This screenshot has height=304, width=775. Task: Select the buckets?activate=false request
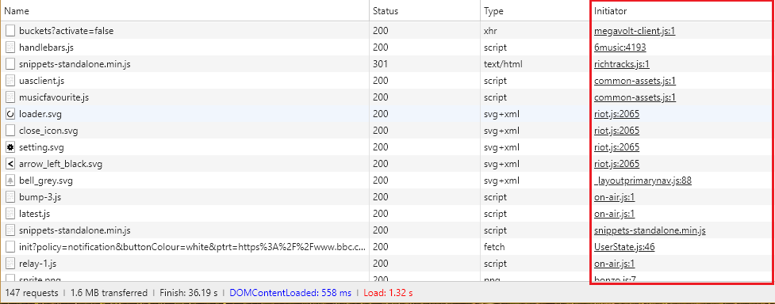pos(387,31)
